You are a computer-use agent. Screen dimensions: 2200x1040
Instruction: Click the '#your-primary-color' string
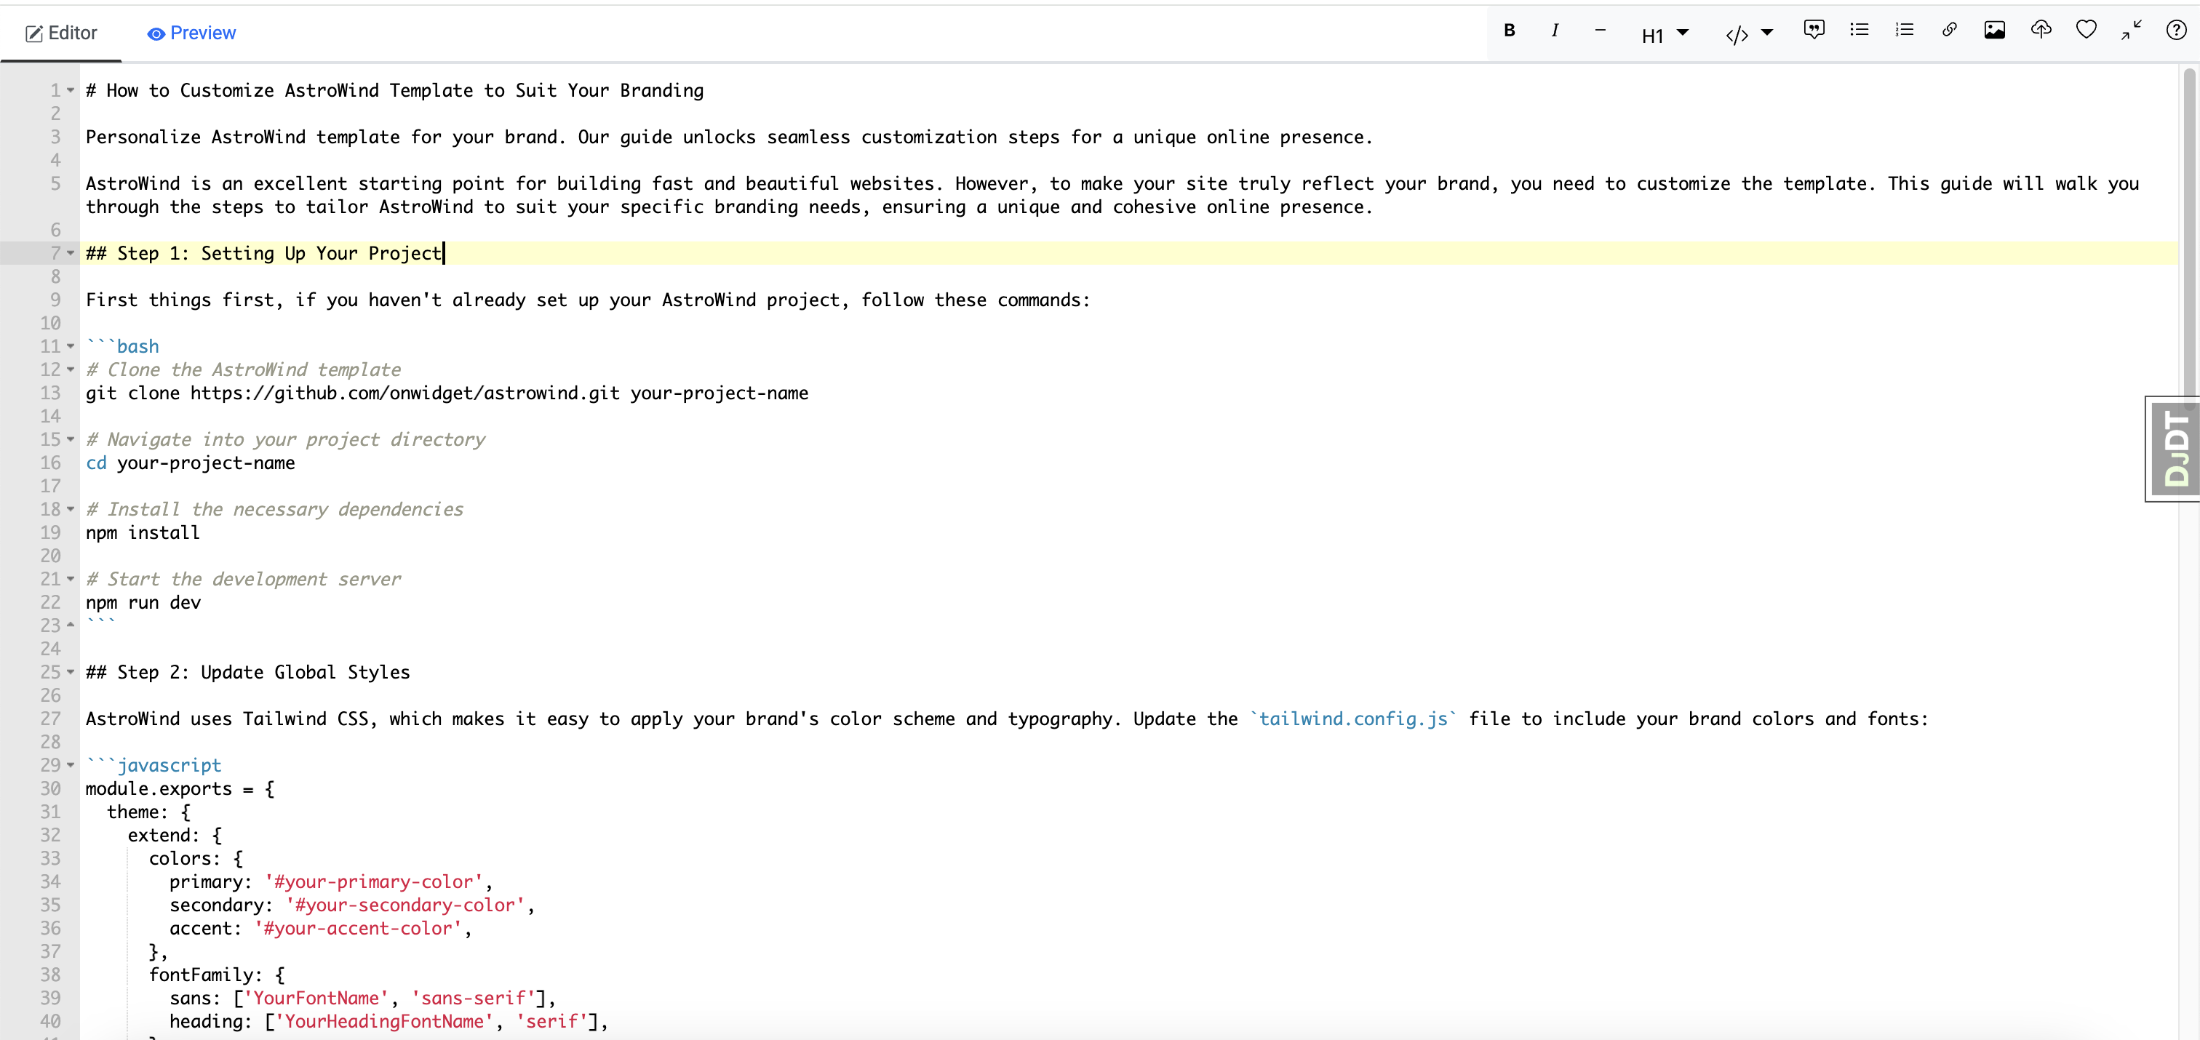click(x=373, y=882)
